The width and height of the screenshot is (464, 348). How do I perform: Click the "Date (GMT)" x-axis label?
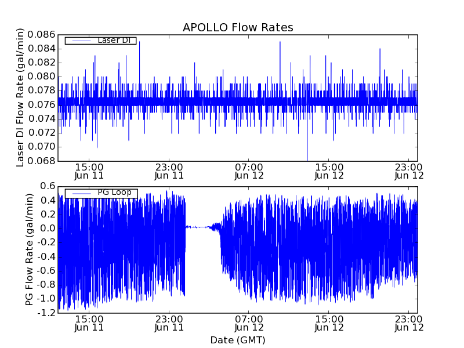click(x=238, y=340)
